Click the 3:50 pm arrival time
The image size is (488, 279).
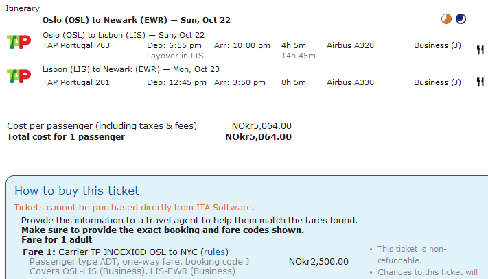click(242, 82)
